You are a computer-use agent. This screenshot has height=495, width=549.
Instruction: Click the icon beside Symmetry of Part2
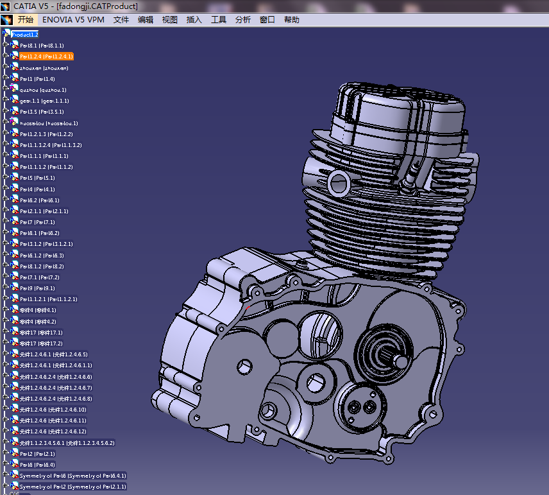[14, 485]
